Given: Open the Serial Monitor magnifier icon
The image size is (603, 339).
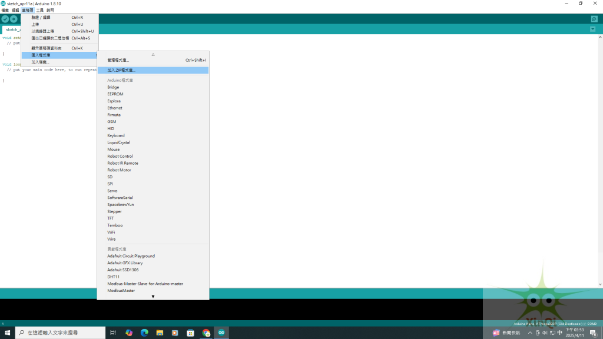Looking at the screenshot, I should coord(594,19).
